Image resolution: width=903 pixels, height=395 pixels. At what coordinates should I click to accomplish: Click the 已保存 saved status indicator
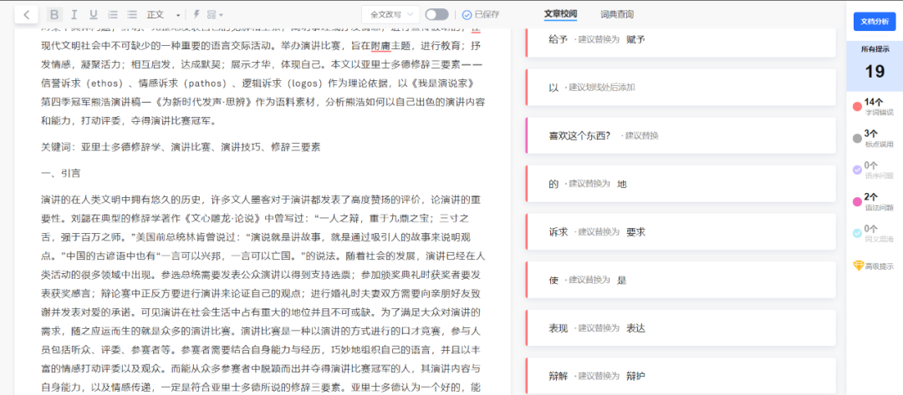coord(480,15)
